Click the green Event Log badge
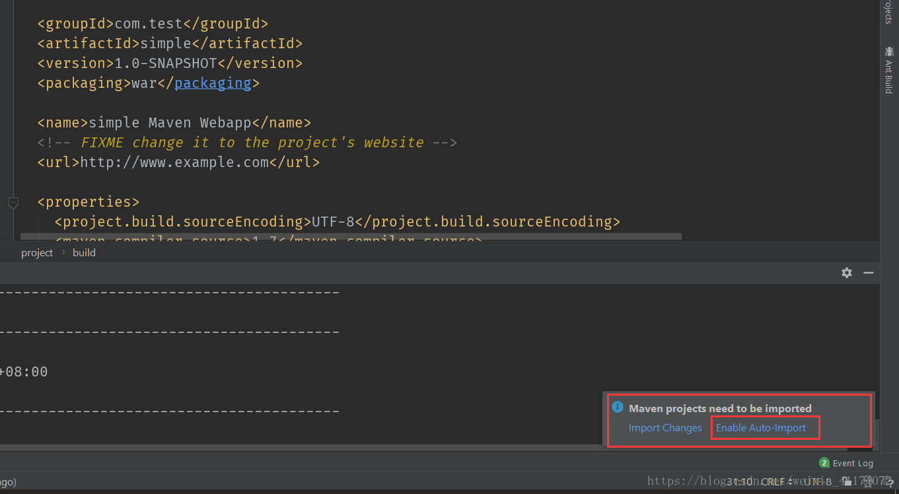The height and width of the screenshot is (494, 899). pos(824,463)
